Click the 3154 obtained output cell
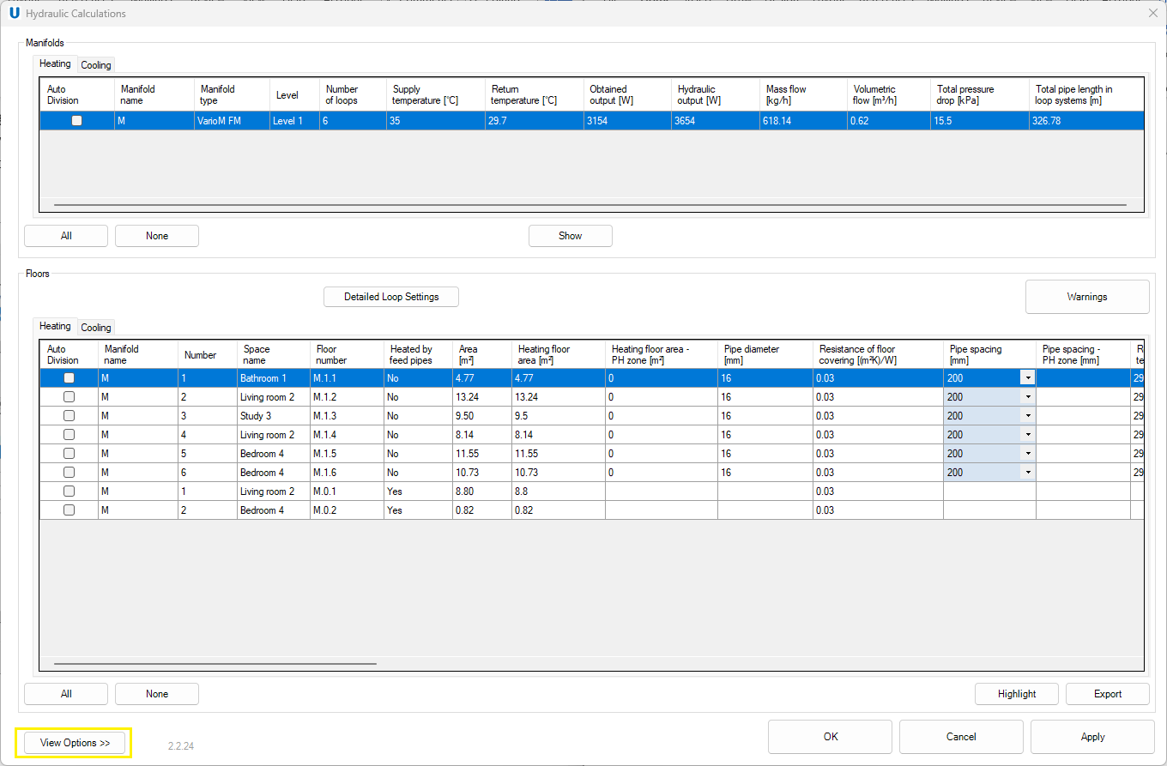This screenshot has width=1167, height=766. point(627,121)
